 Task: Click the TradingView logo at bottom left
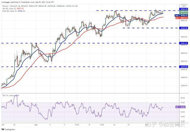click(8, 129)
